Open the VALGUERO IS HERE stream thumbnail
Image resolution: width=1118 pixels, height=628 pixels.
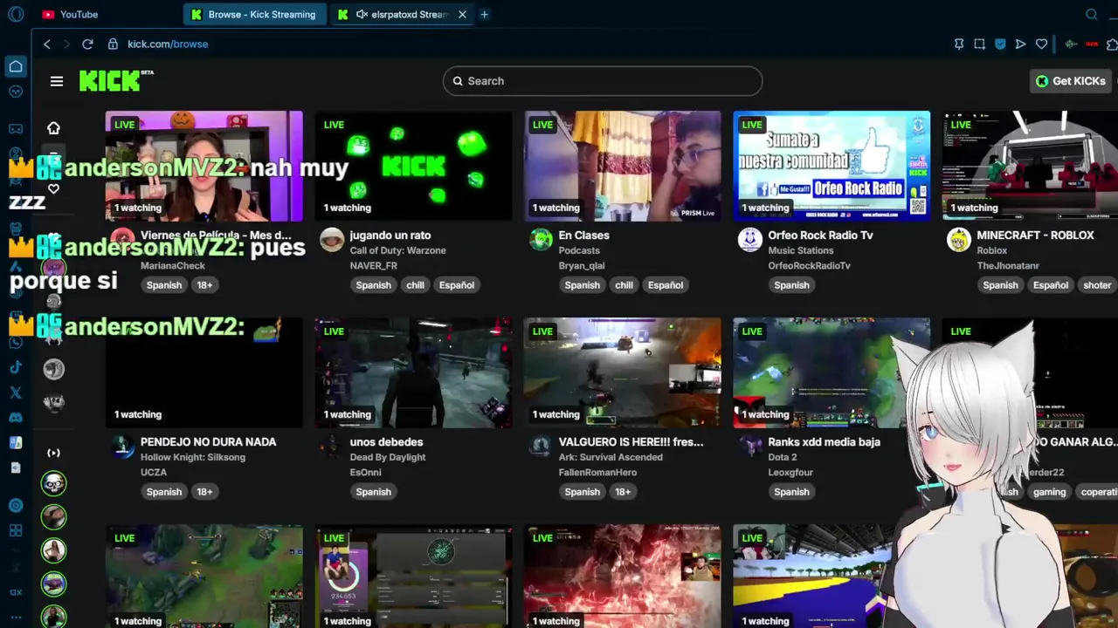[x=622, y=372]
